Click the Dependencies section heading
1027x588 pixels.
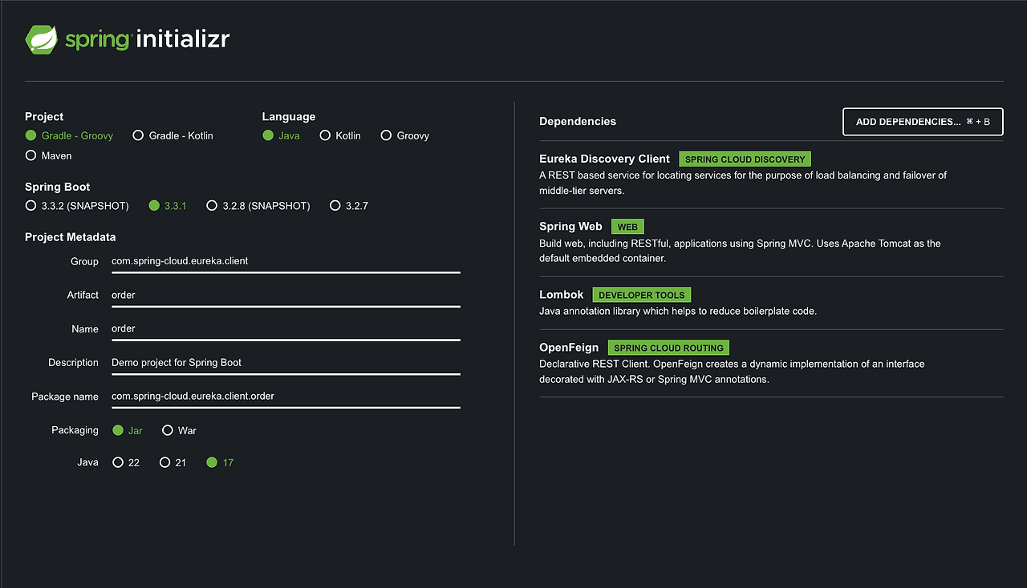click(x=578, y=122)
